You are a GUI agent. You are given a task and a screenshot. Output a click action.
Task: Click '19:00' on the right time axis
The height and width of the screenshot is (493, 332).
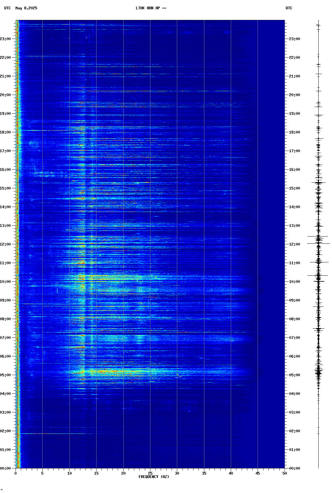click(295, 114)
